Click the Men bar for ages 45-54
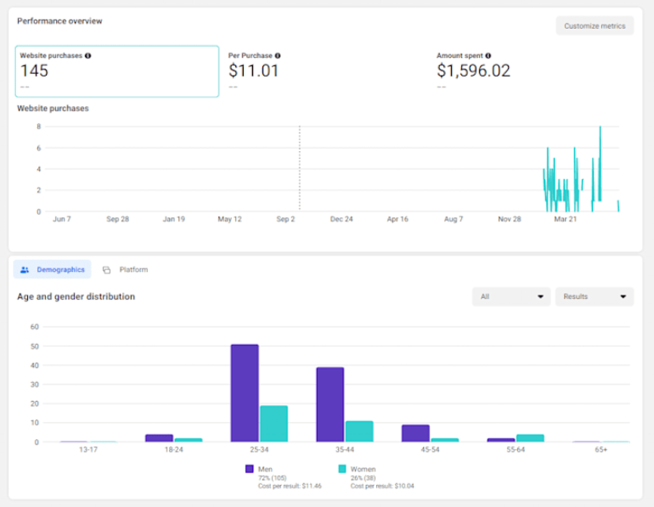 (x=415, y=433)
